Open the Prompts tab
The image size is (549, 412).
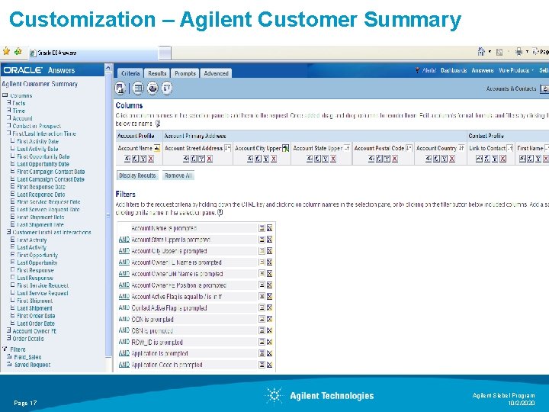tap(185, 73)
